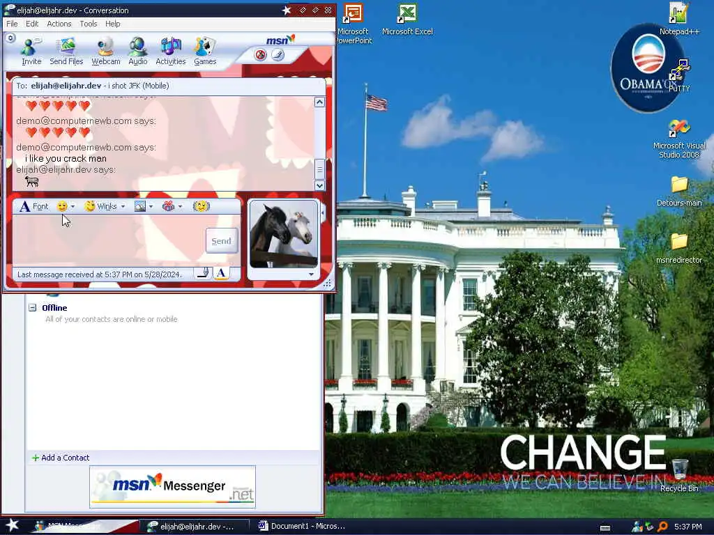The height and width of the screenshot is (535, 714).
Task: Click the MSN Messenger tray icon
Action: [x=637, y=527]
